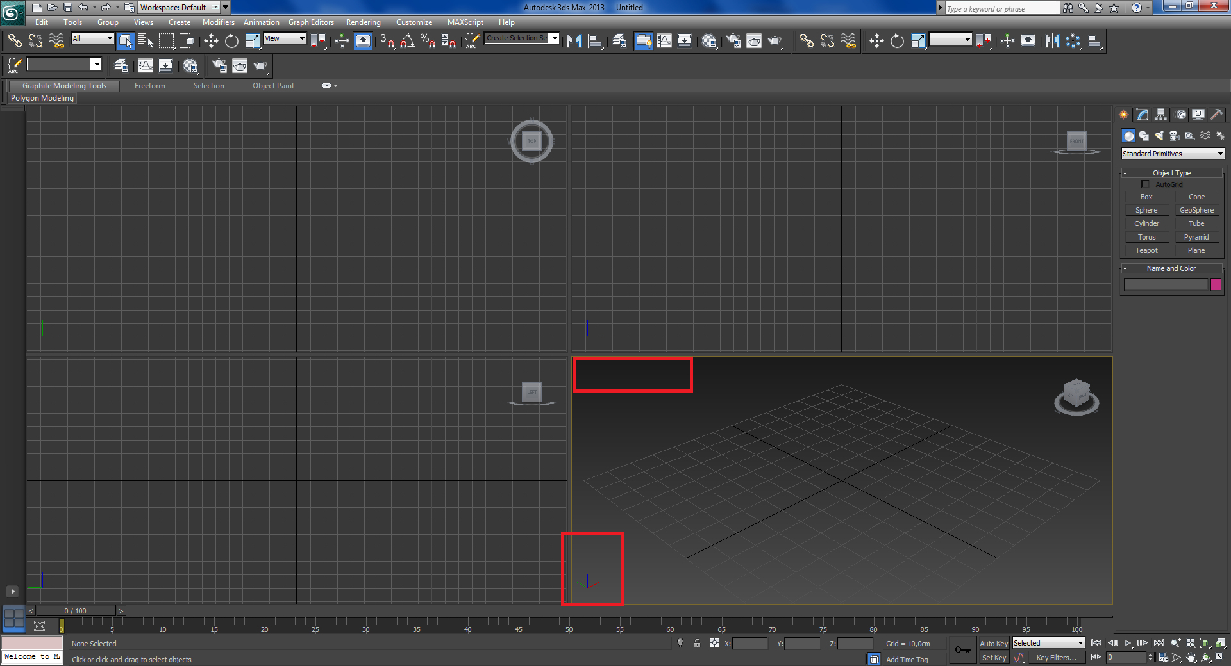Click the New Scene icon in title bar

37,8
